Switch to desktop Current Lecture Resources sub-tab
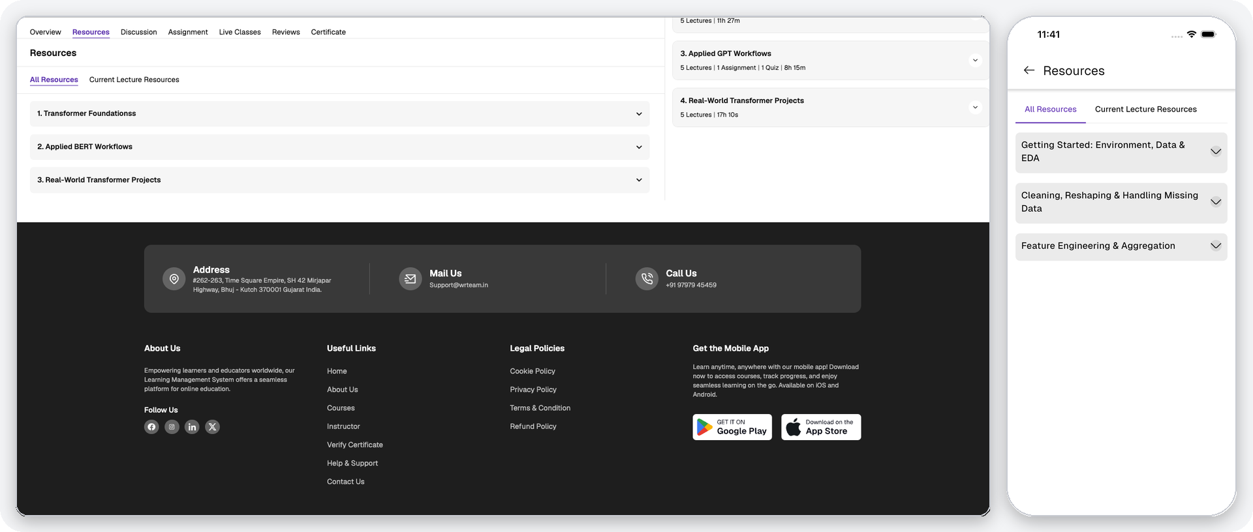The height and width of the screenshot is (532, 1253). [134, 80]
